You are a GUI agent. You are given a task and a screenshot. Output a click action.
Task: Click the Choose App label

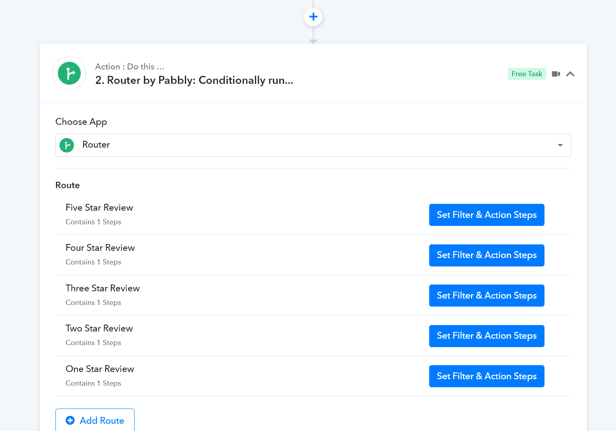click(81, 122)
